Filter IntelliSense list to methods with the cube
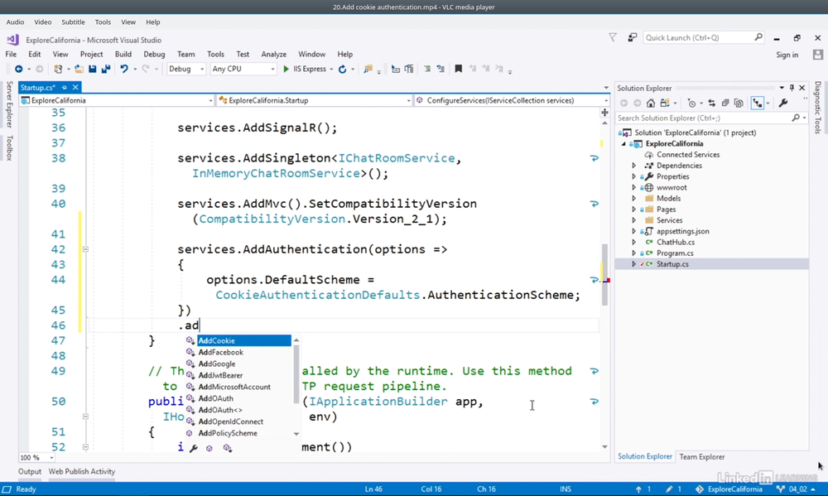Viewport: 828px width, 496px height. (x=209, y=448)
